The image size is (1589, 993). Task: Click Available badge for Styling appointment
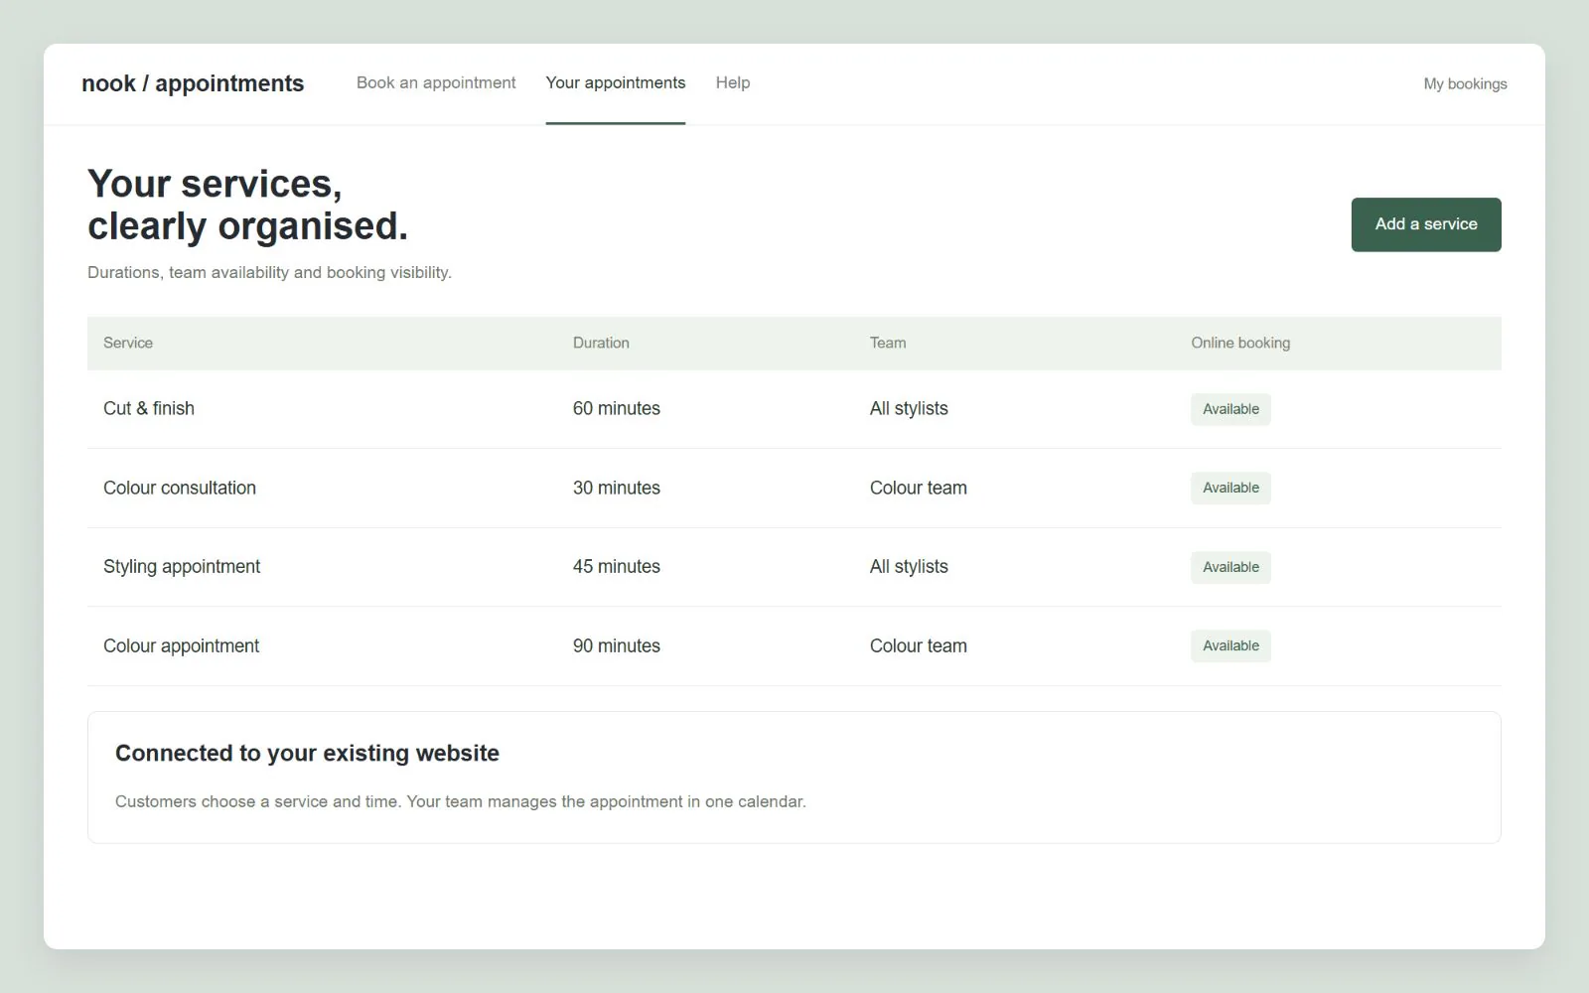click(1230, 567)
